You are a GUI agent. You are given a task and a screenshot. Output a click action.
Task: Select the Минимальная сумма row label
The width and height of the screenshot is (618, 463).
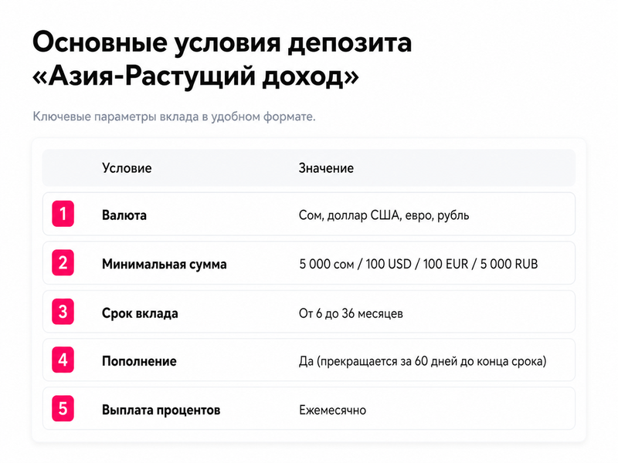165,264
